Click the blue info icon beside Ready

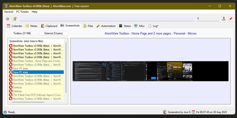coord(5,112)
